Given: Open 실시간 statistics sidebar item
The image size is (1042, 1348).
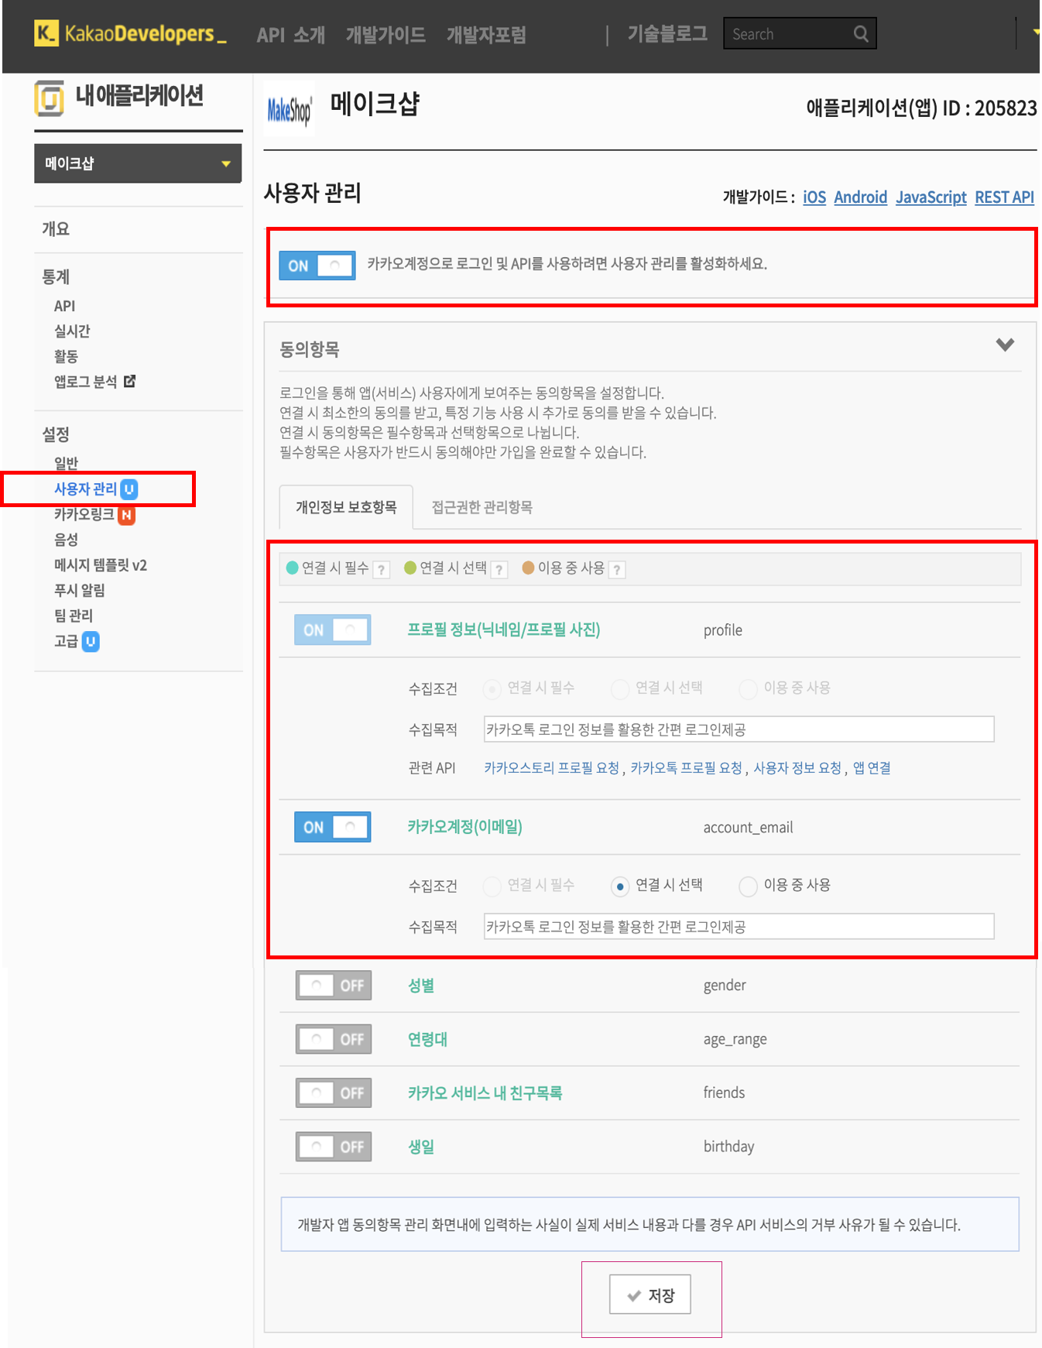Looking at the screenshot, I should click(72, 331).
